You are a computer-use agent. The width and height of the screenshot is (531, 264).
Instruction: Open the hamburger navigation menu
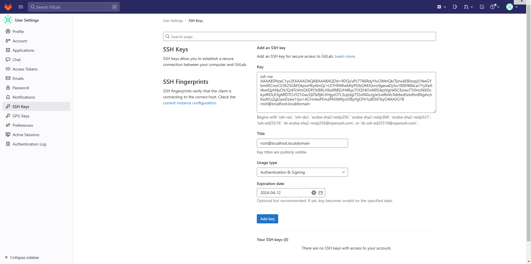tap(21, 7)
